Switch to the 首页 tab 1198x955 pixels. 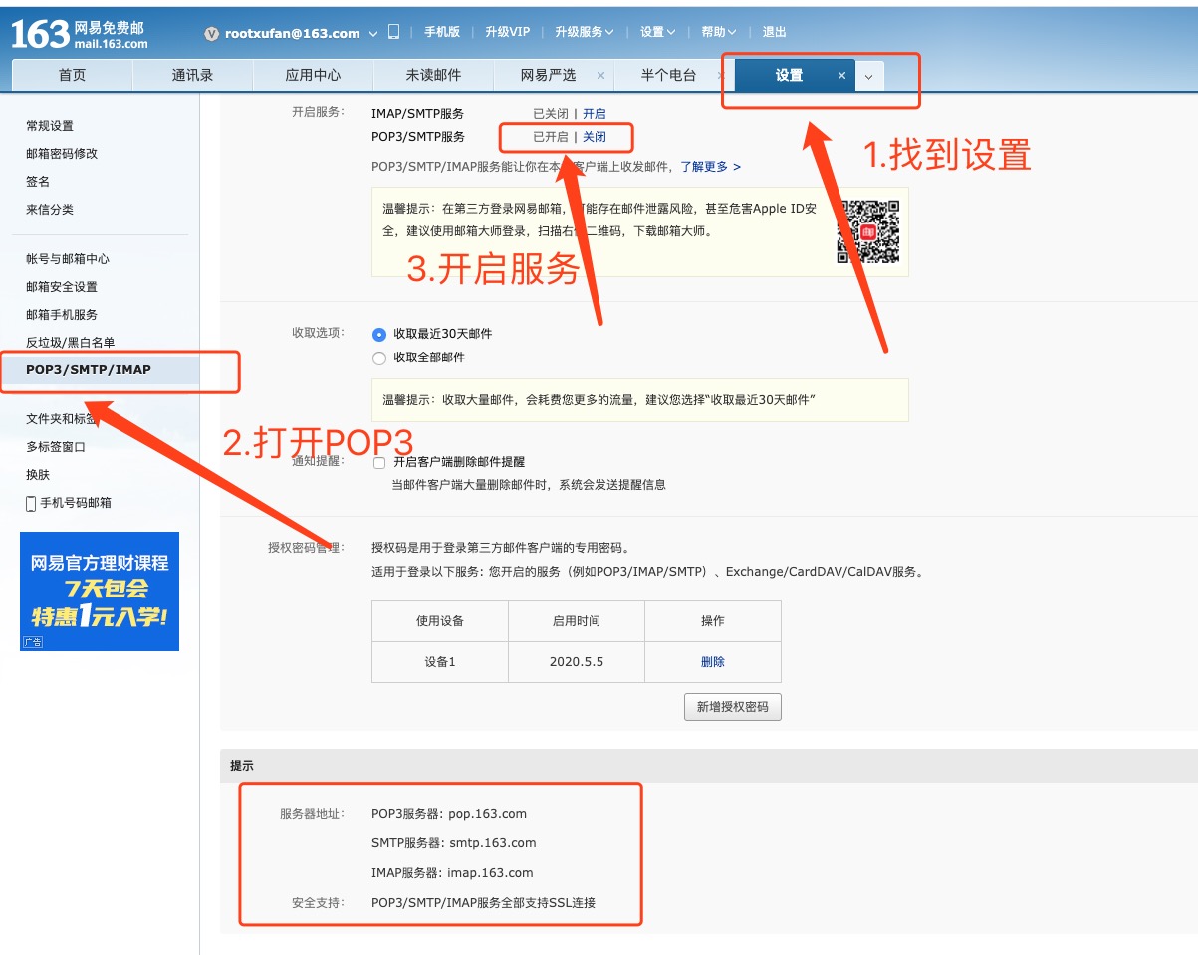tap(72, 75)
